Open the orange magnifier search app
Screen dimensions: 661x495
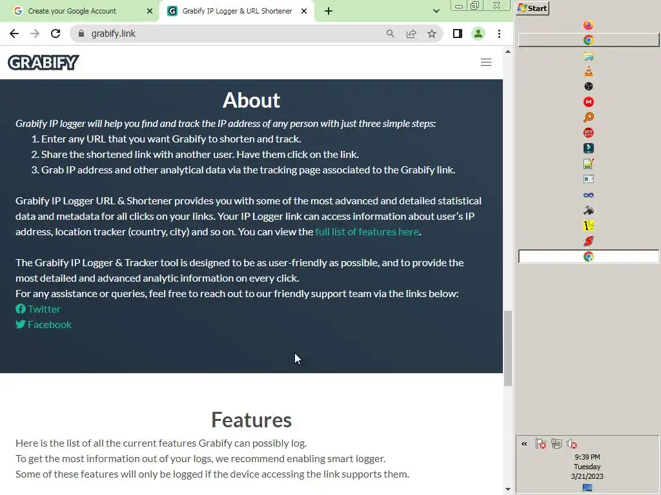[x=589, y=117]
